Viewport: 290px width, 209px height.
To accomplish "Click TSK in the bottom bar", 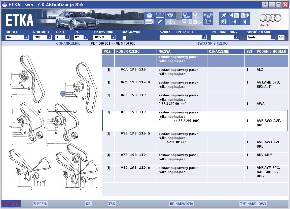I will click(x=112, y=204).
